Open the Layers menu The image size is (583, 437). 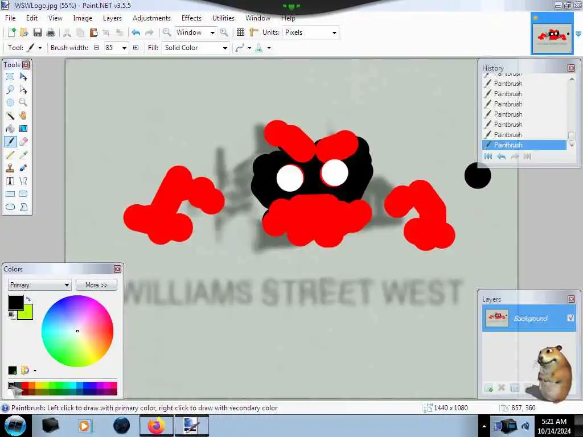pyautogui.click(x=112, y=18)
